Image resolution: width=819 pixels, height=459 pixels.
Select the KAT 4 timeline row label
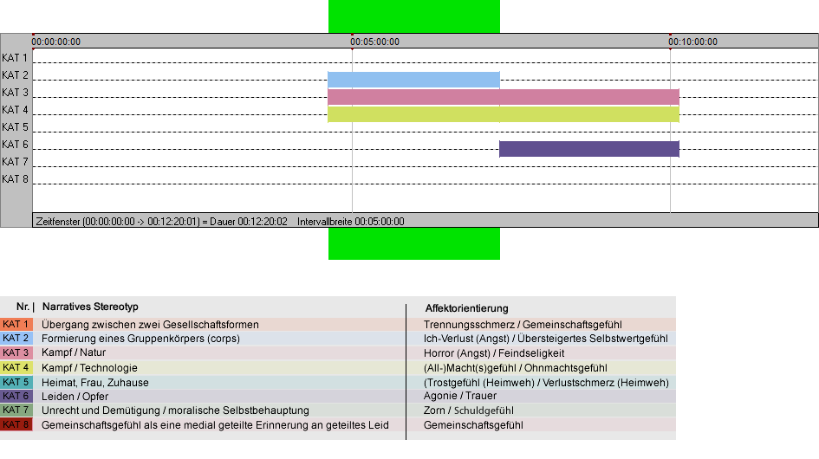tap(15, 110)
